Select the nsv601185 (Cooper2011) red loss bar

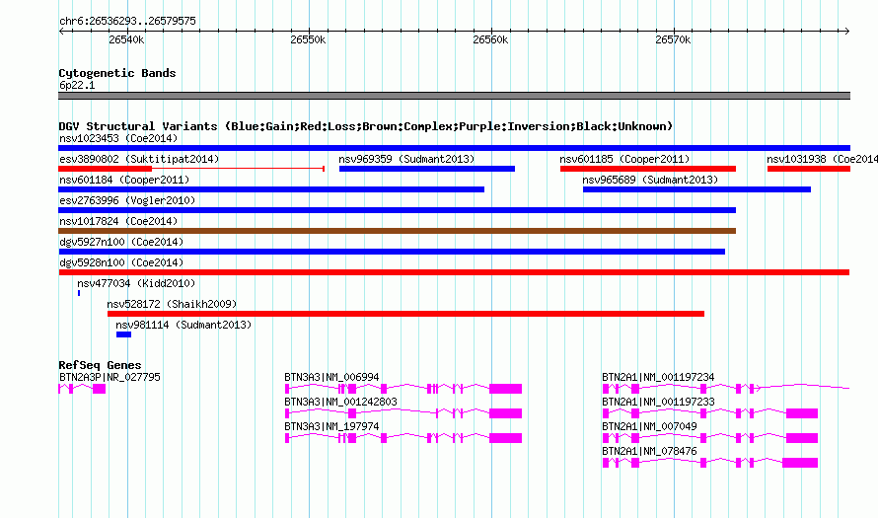click(648, 169)
